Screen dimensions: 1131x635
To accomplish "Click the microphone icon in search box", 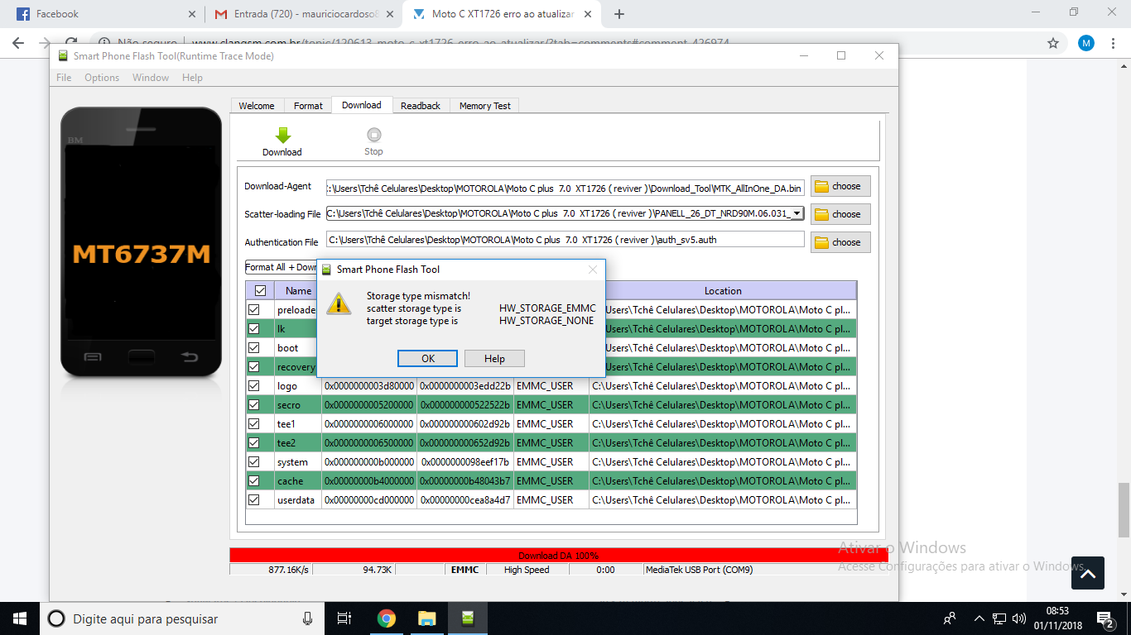I will coord(307,618).
